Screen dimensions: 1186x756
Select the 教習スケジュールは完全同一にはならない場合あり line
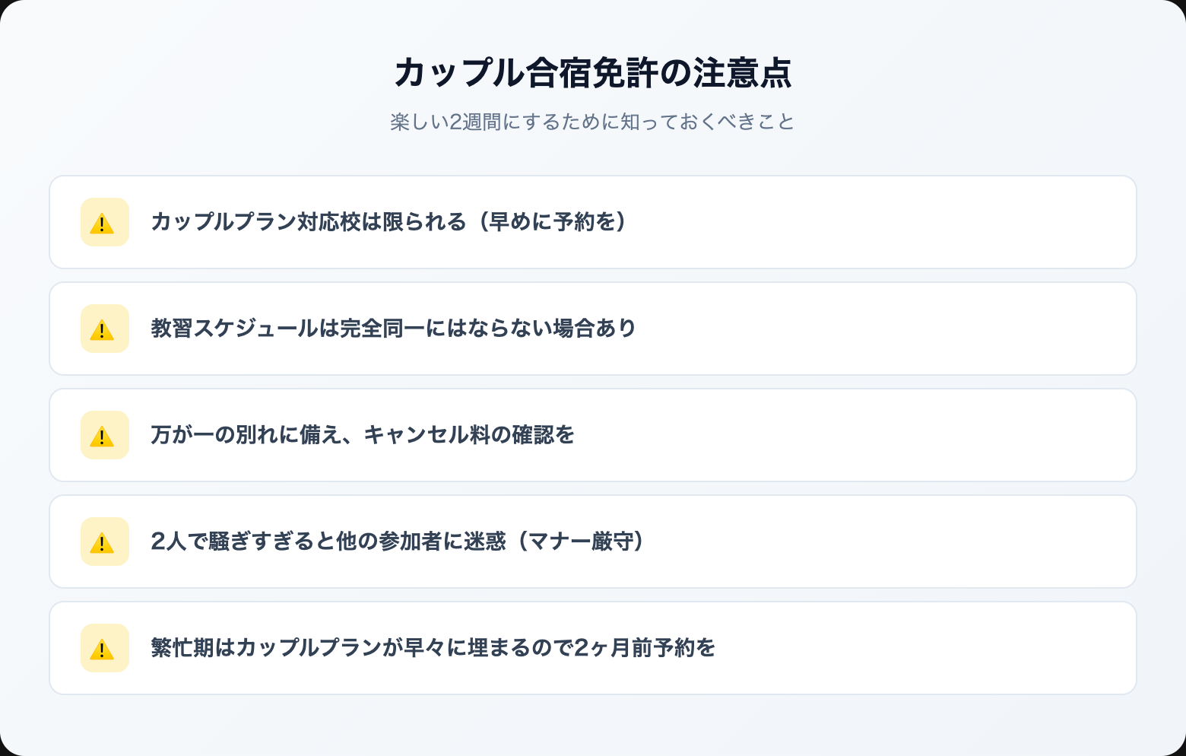[393, 329]
